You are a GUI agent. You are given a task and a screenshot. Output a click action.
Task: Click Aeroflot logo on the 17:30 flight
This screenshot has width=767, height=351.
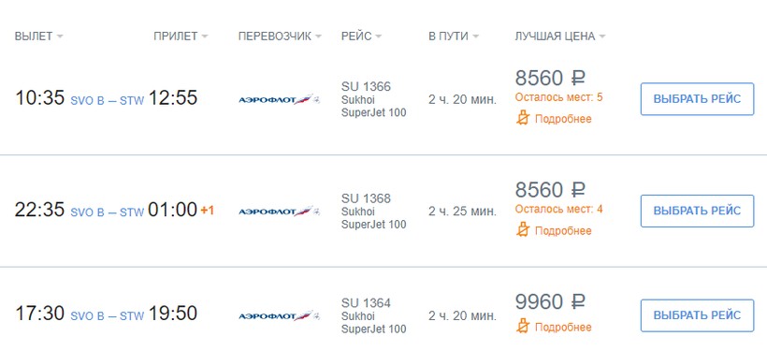[280, 315]
